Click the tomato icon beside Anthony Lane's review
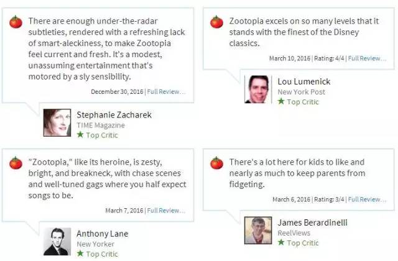 click(x=16, y=163)
